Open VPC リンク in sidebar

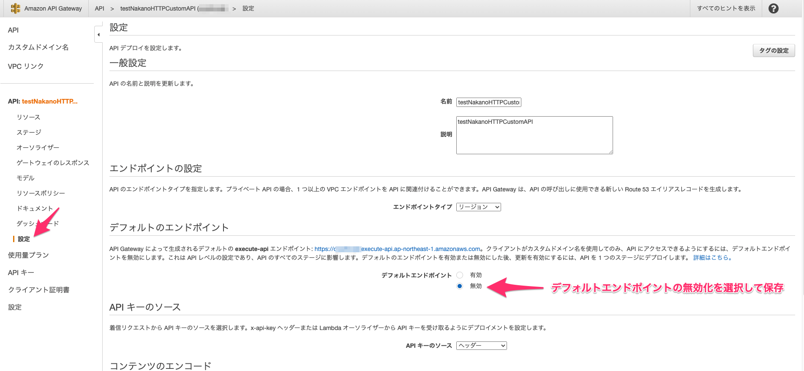(25, 66)
